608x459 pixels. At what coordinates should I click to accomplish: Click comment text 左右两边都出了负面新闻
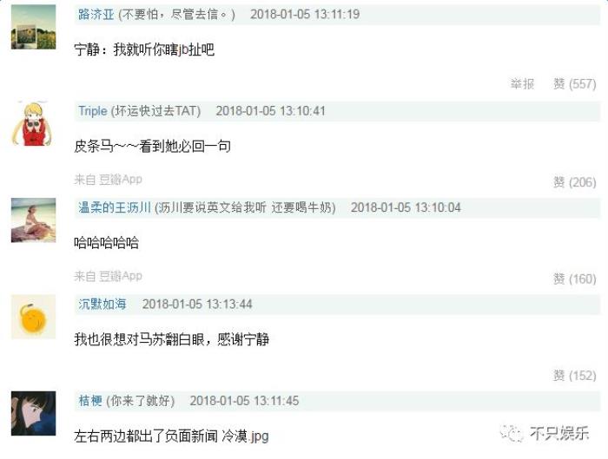pyautogui.click(x=146, y=436)
